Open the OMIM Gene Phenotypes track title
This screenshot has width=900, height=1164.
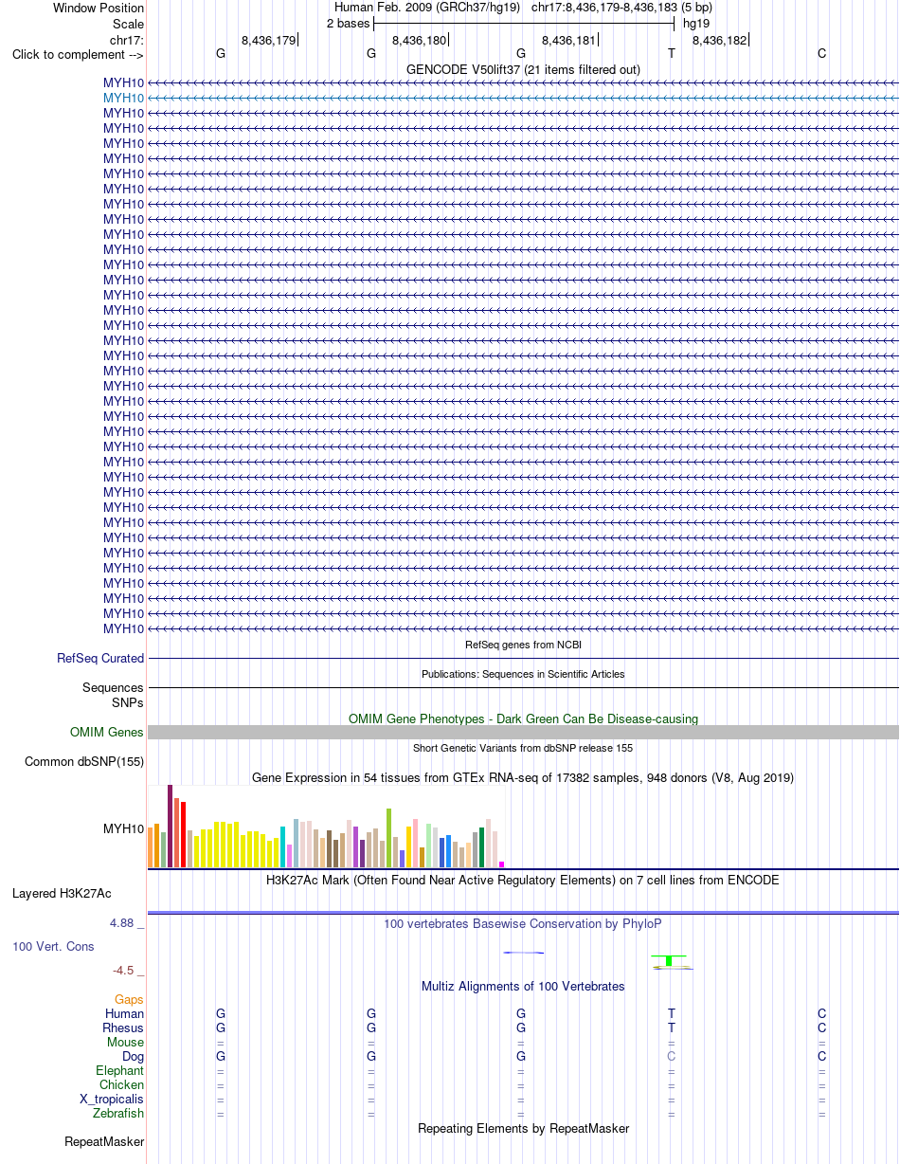pyautogui.click(x=523, y=718)
